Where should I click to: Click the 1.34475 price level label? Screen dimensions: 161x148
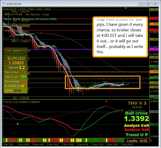(154, 57)
